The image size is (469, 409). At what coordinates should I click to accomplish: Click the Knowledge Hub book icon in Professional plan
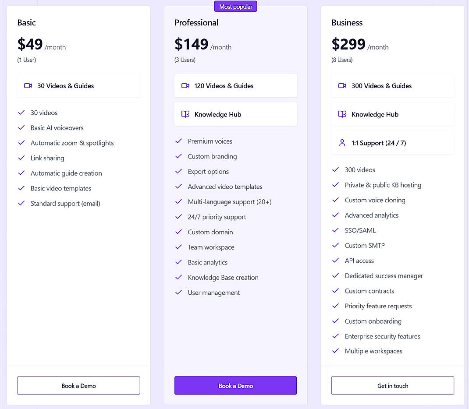pyautogui.click(x=185, y=114)
